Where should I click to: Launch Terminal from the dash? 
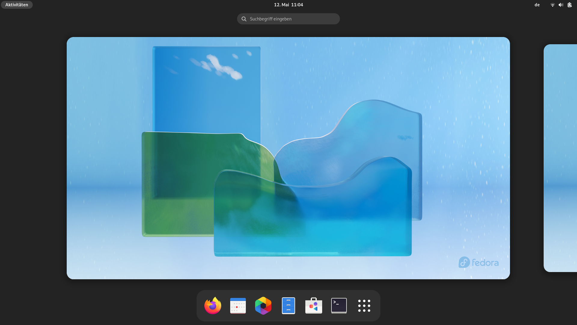point(339,306)
